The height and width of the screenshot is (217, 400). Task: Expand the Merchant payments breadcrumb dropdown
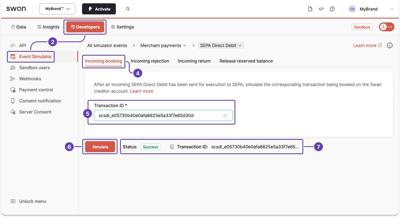coord(163,45)
